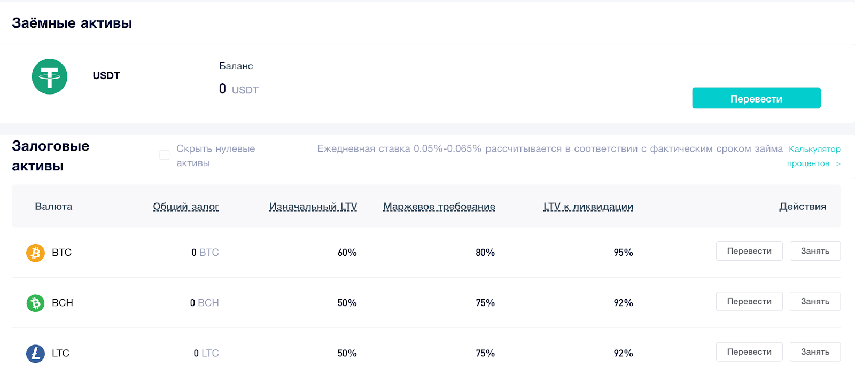Toggle the hide zero assets checkbox

165,155
